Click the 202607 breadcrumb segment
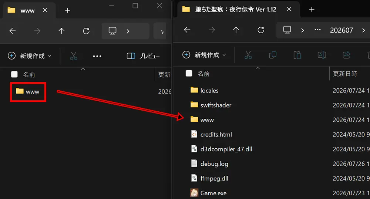The image size is (370, 199). pos(342,30)
